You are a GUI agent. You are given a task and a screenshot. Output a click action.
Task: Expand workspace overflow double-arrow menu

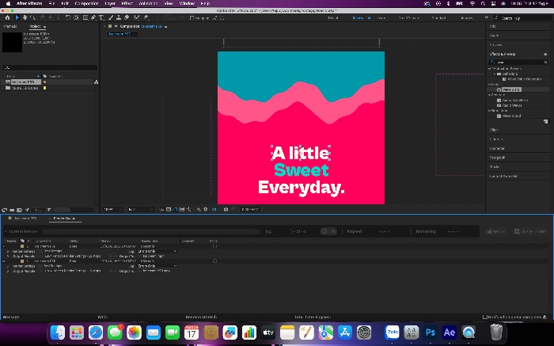(486, 17)
